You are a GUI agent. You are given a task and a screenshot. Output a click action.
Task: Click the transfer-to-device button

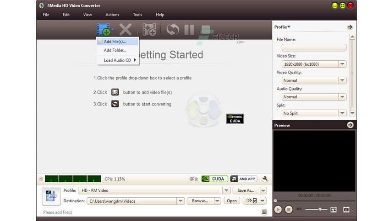coord(251,200)
